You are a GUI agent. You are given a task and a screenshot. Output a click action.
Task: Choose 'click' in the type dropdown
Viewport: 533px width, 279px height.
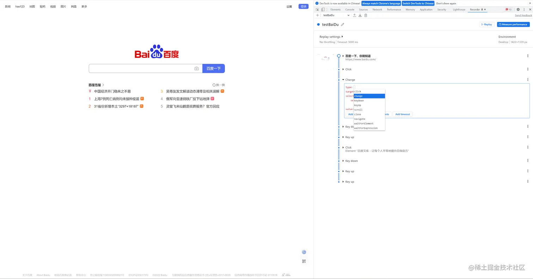coord(369,91)
